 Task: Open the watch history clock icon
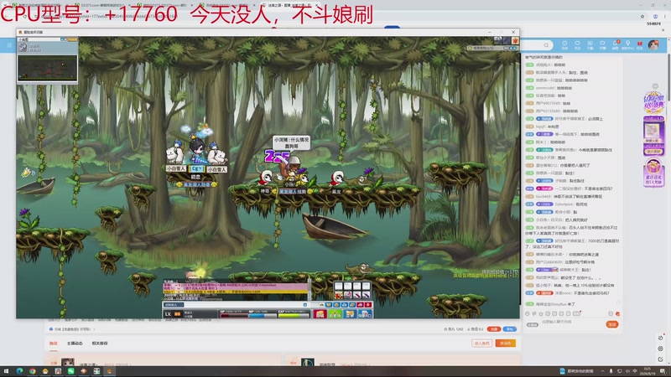click(x=564, y=44)
